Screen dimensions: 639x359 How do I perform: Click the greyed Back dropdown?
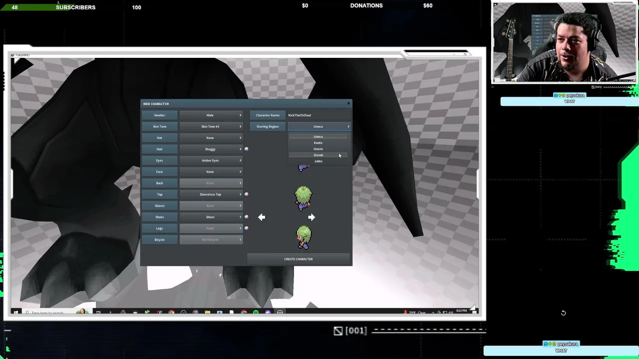pos(211,183)
